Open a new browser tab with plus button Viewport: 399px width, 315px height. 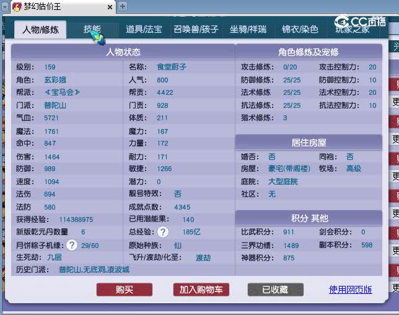point(123,6)
